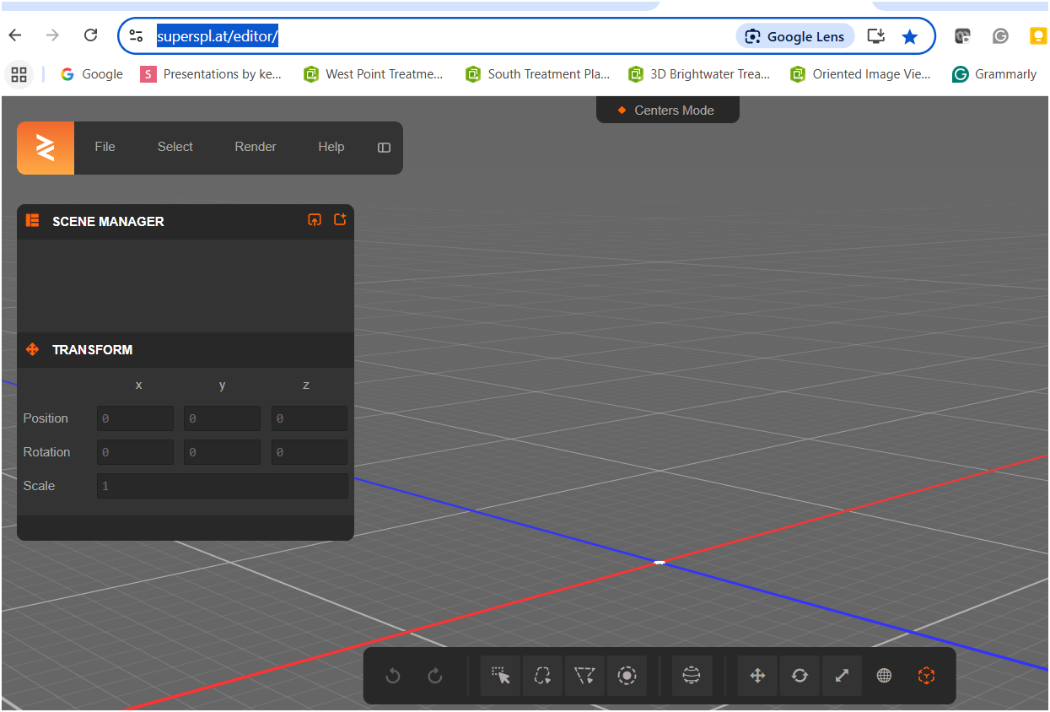This screenshot has width=1050, height=712.
Task: Click the Centers Mode indicator
Action: (x=668, y=111)
